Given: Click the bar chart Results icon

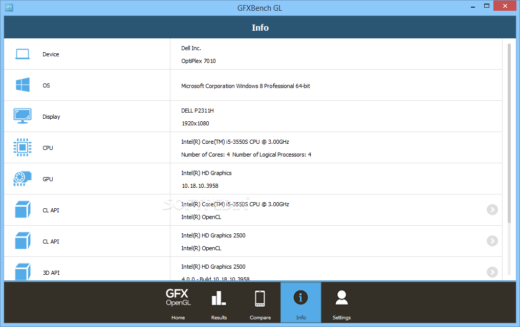Looking at the screenshot, I should [x=219, y=298].
